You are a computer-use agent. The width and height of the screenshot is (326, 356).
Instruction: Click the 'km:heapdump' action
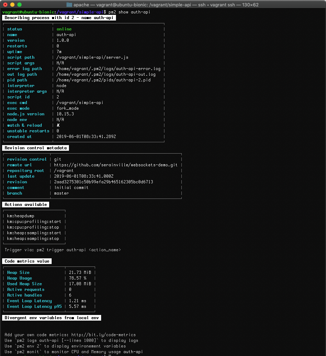click(x=21, y=216)
